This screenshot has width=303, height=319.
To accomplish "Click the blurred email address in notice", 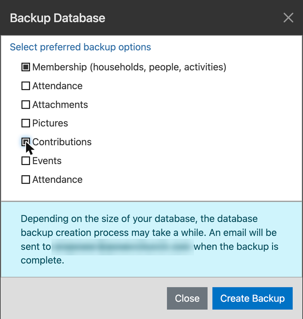I will pyautogui.click(x=123, y=247).
